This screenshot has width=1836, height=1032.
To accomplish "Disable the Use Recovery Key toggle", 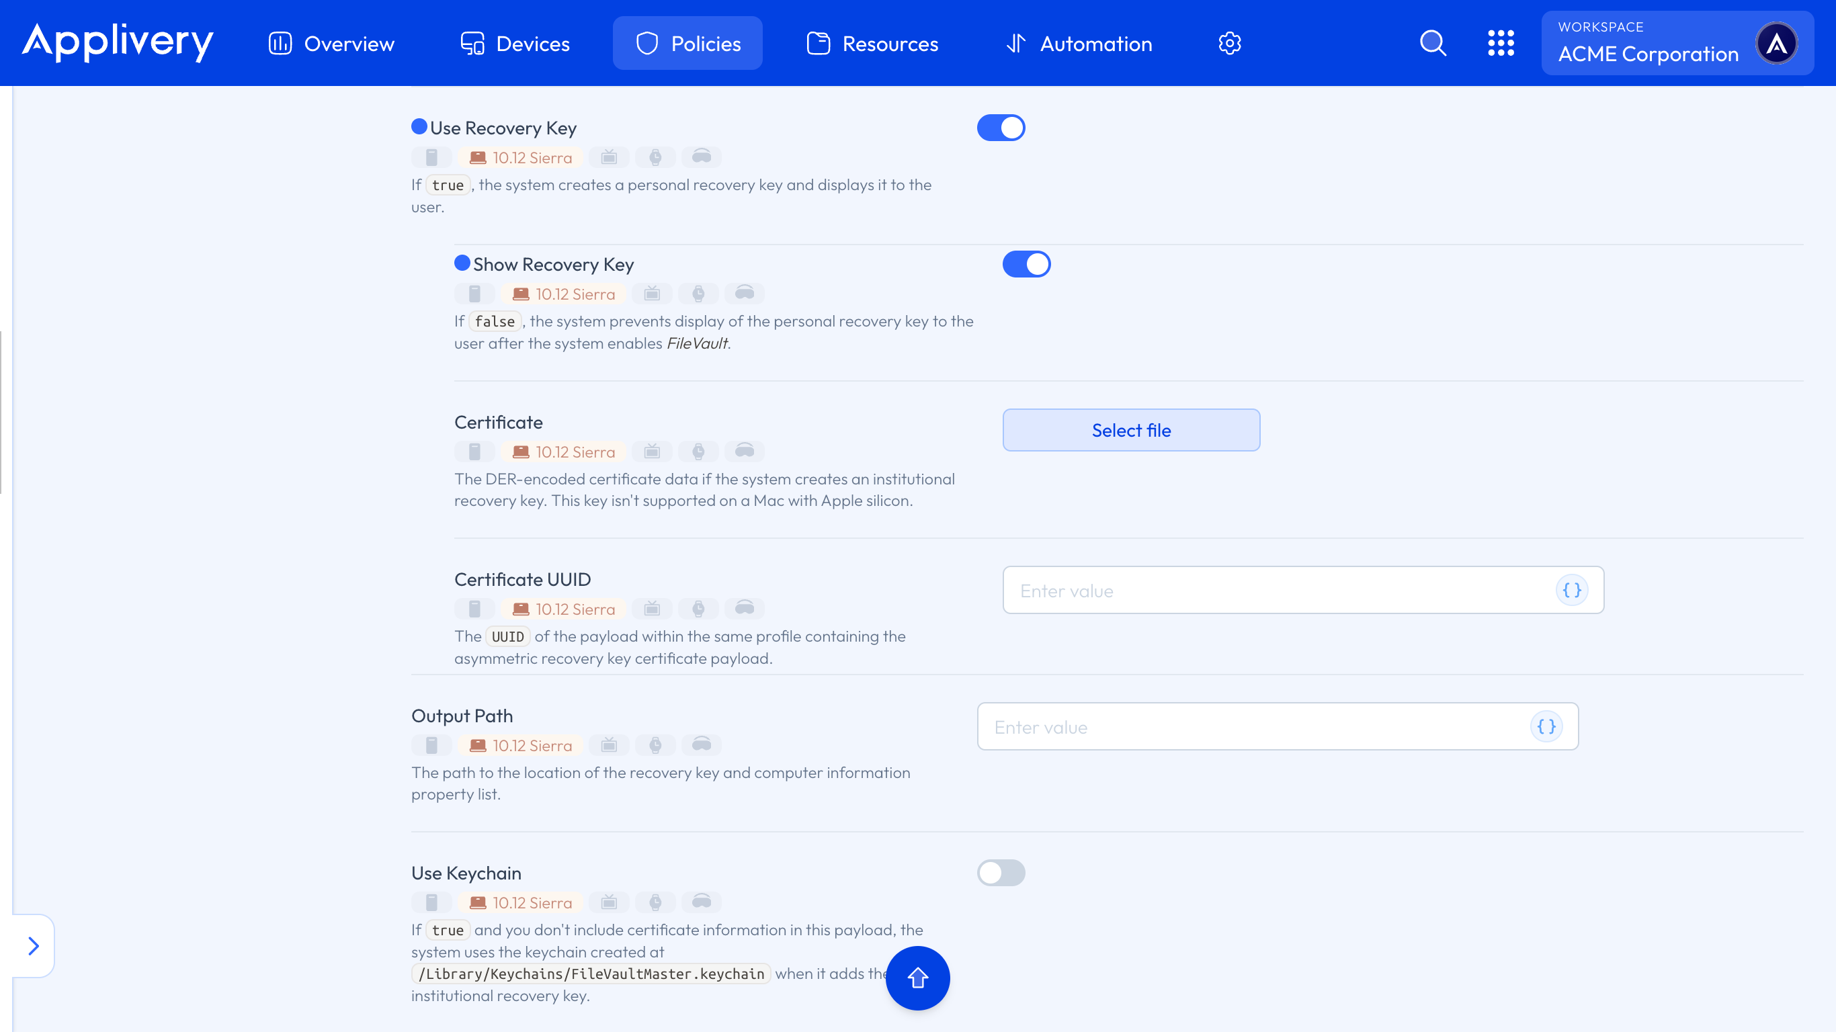I will click(x=1001, y=128).
